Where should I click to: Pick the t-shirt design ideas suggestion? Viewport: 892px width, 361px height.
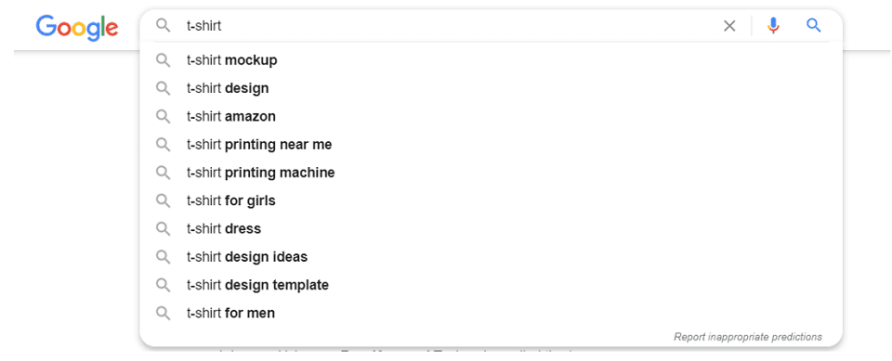(x=491, y=257)
